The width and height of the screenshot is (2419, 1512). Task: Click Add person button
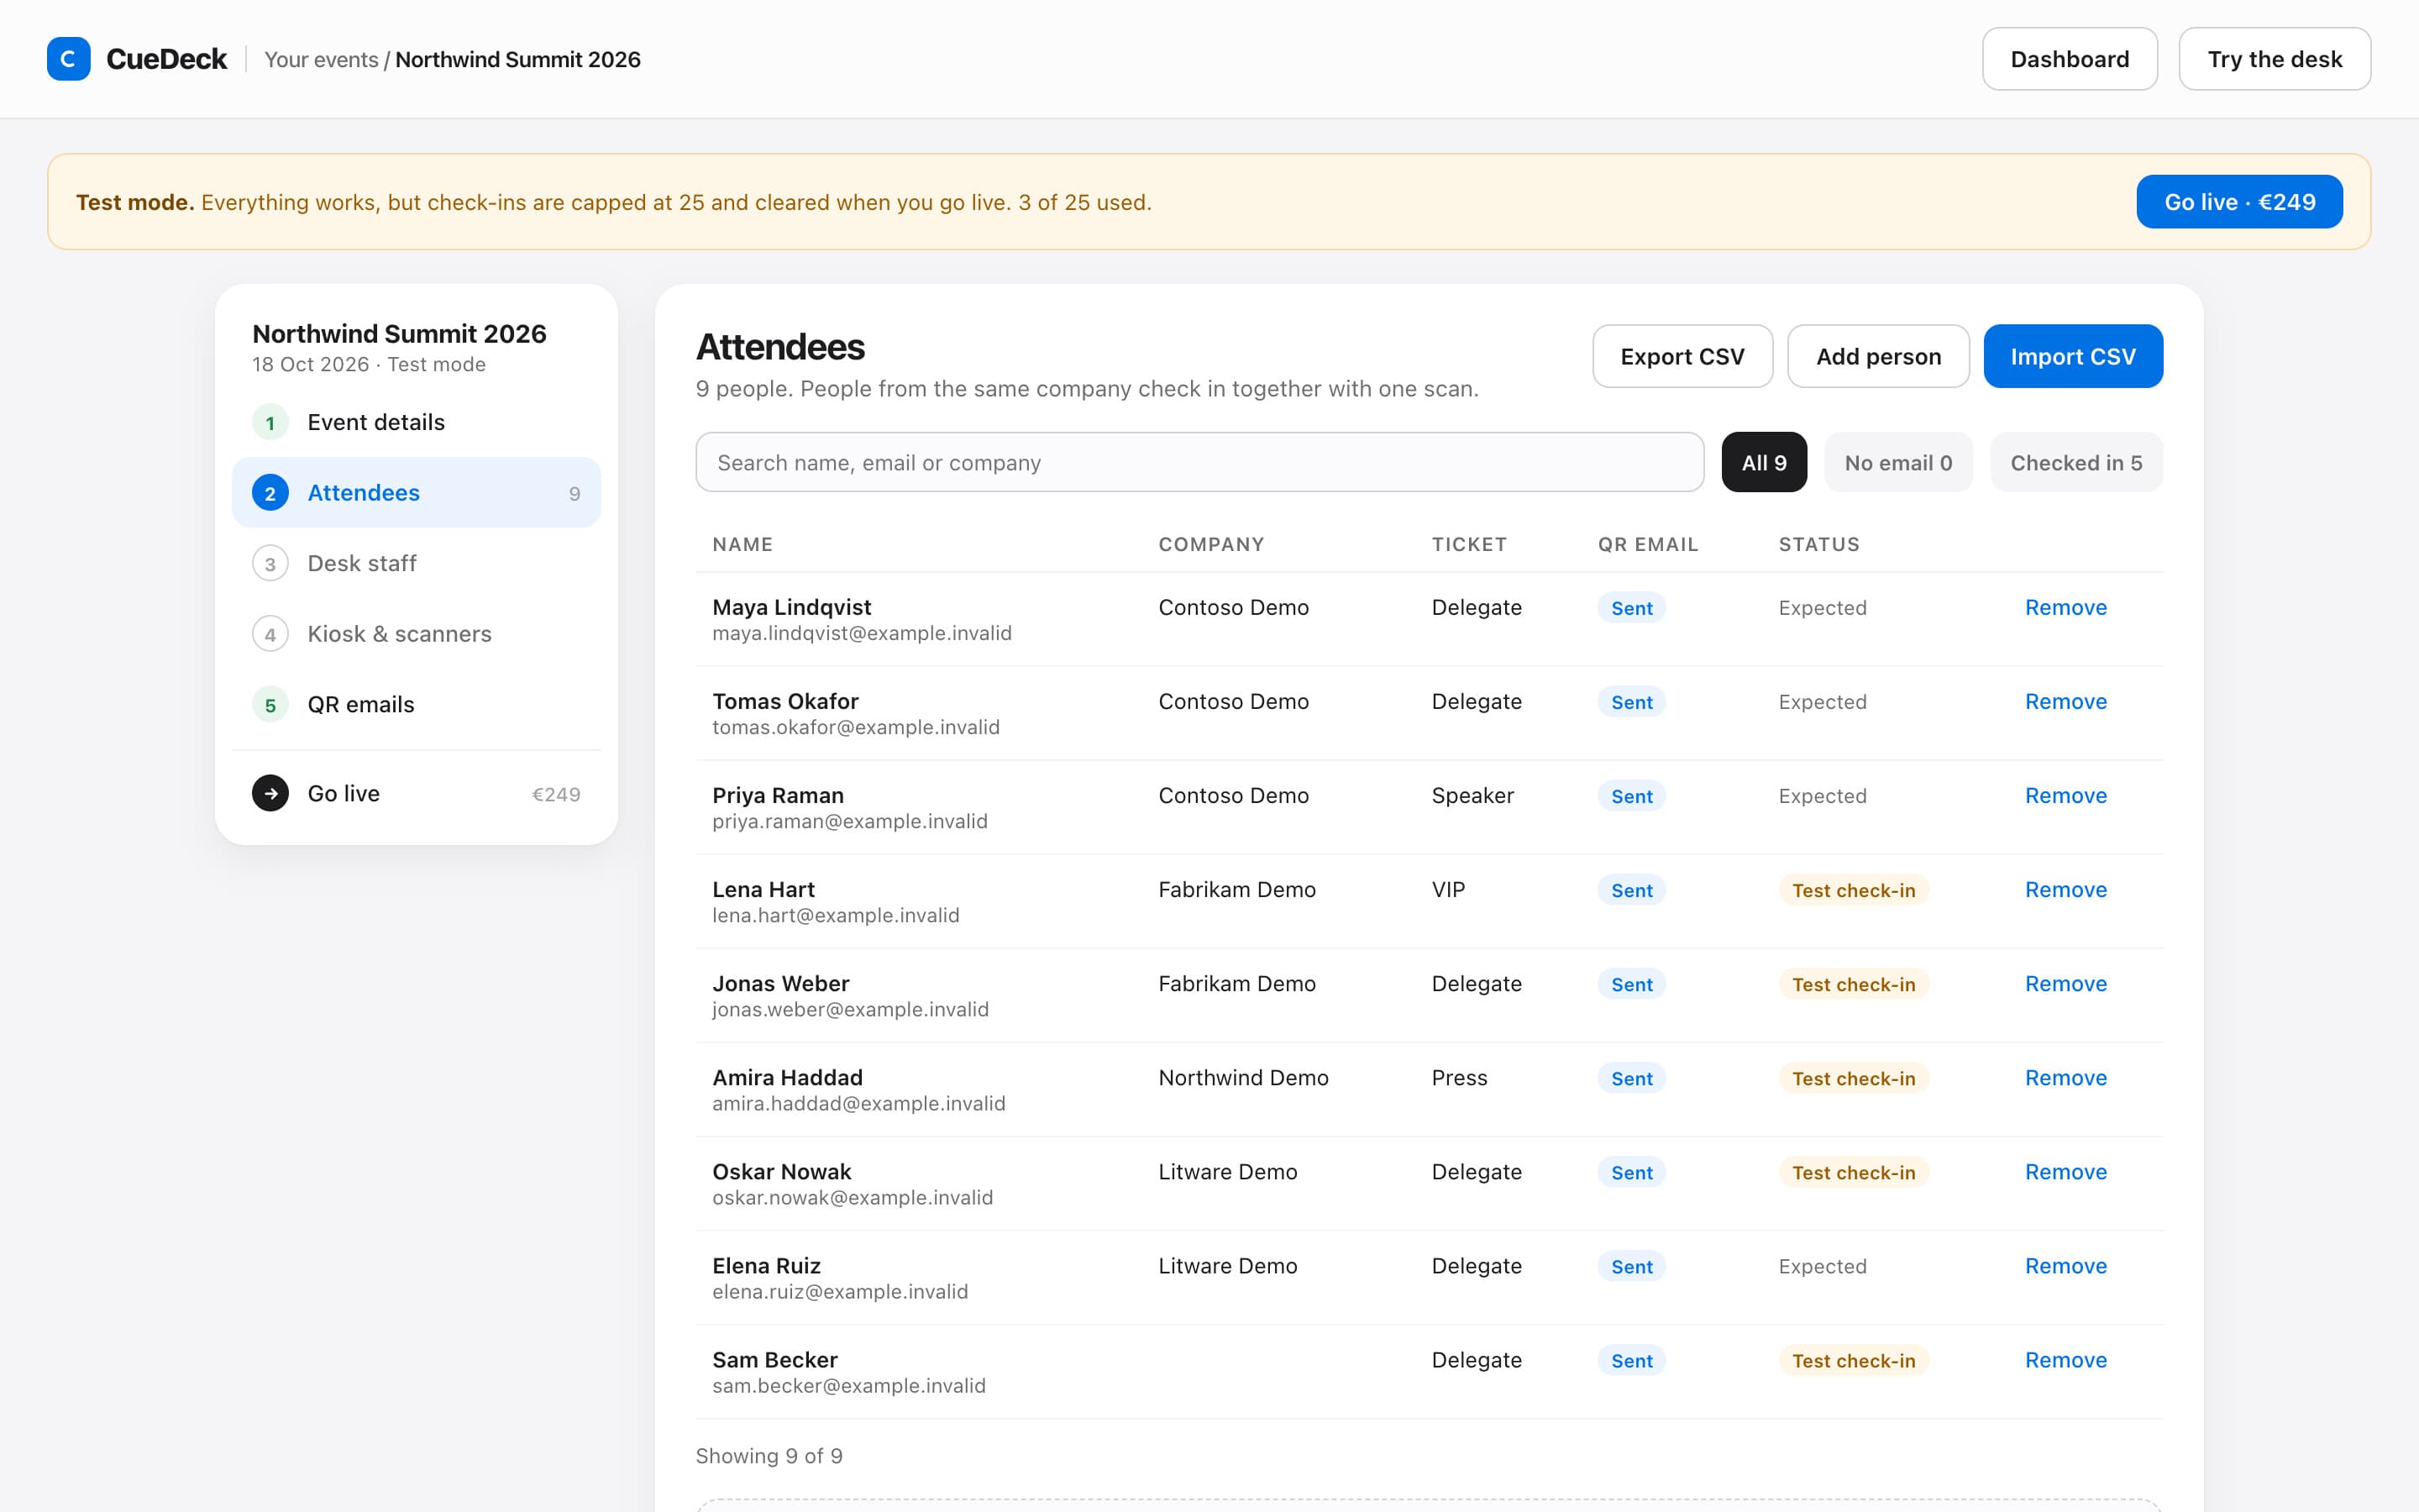pyautogui.click(x=1878, y=356)
